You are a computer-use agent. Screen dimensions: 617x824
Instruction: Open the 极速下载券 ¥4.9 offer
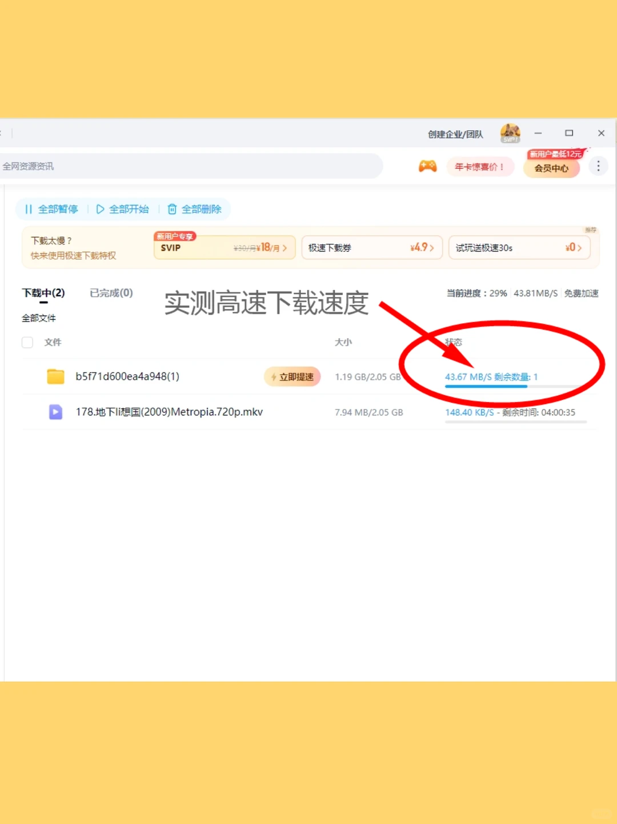tap(371, 247)
